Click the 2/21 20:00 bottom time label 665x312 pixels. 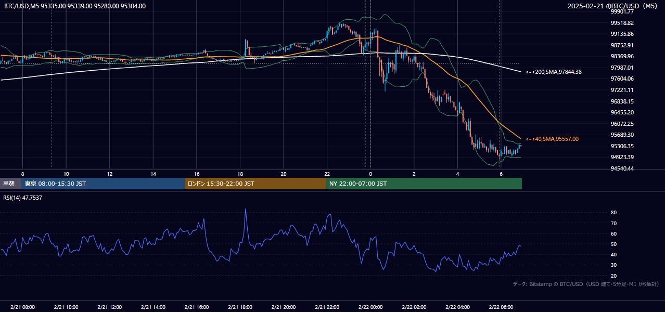click(x=283, y=307)
